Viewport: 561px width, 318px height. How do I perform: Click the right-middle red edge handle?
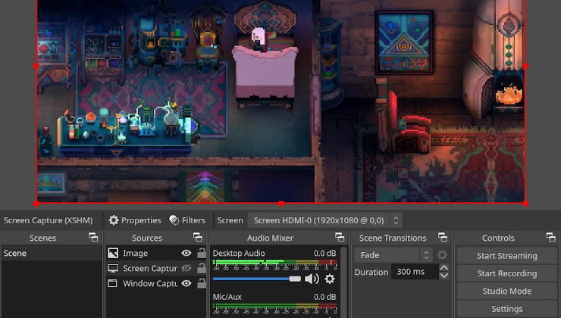525,66
